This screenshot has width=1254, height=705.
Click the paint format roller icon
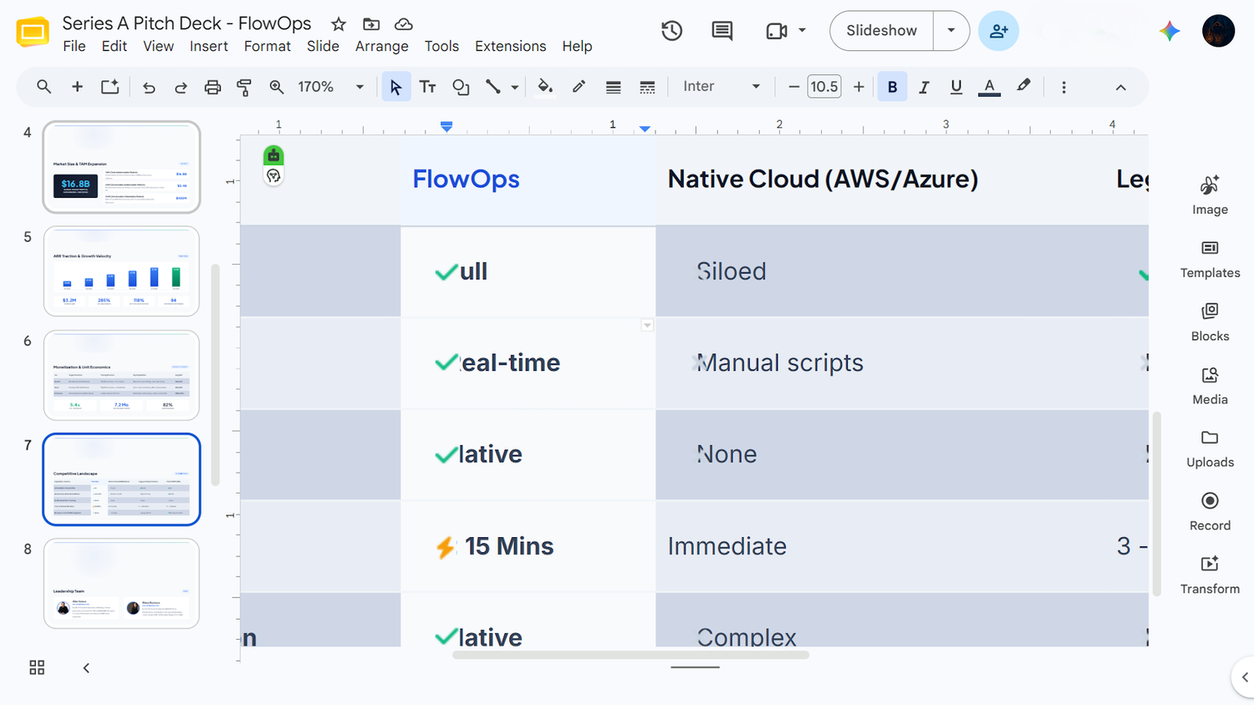244,87
